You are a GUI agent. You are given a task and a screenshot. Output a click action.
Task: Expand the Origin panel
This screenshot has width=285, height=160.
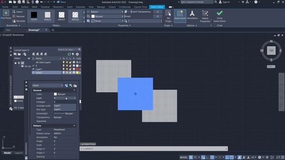[168, 26]
